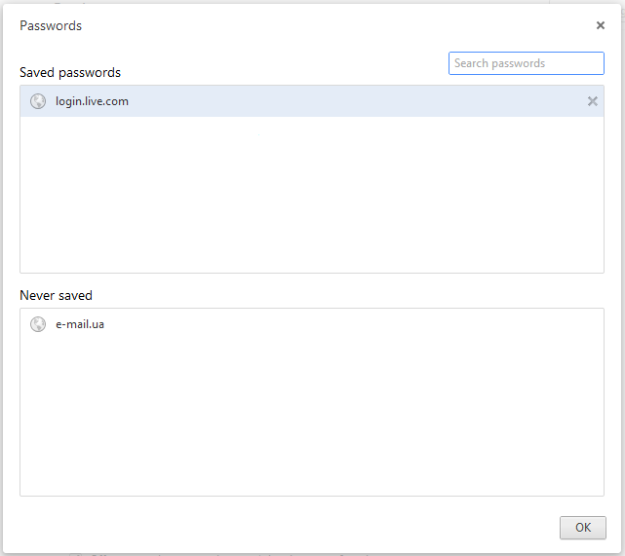This screenshot has width=625, height=556.
Task: Click the Never saved heading
Action: [x=56, y=295]
